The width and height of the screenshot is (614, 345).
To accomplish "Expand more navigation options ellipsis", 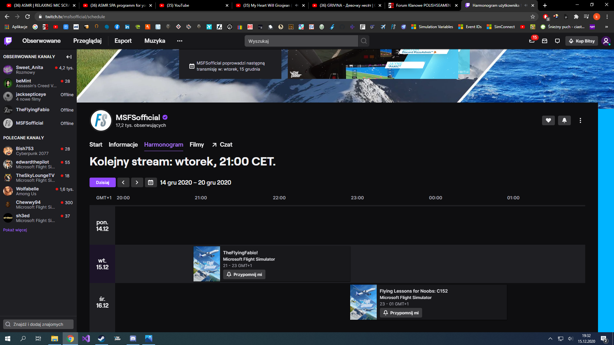I will [180, 41].
